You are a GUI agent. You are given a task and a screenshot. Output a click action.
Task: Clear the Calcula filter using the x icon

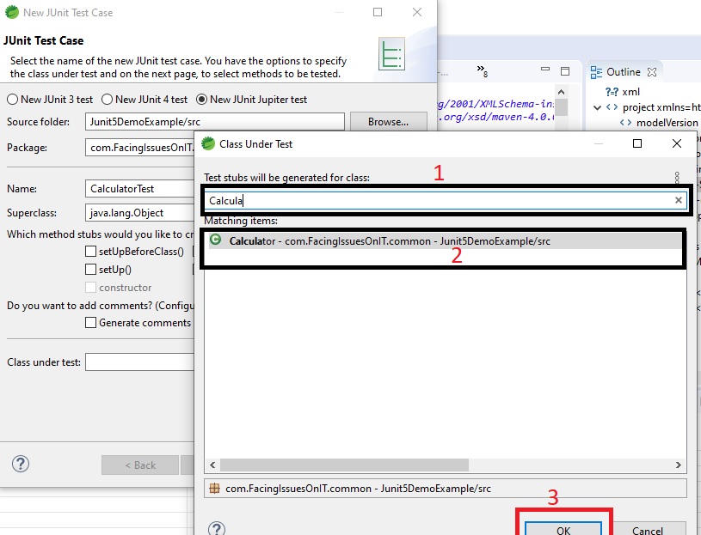(679, 199)
